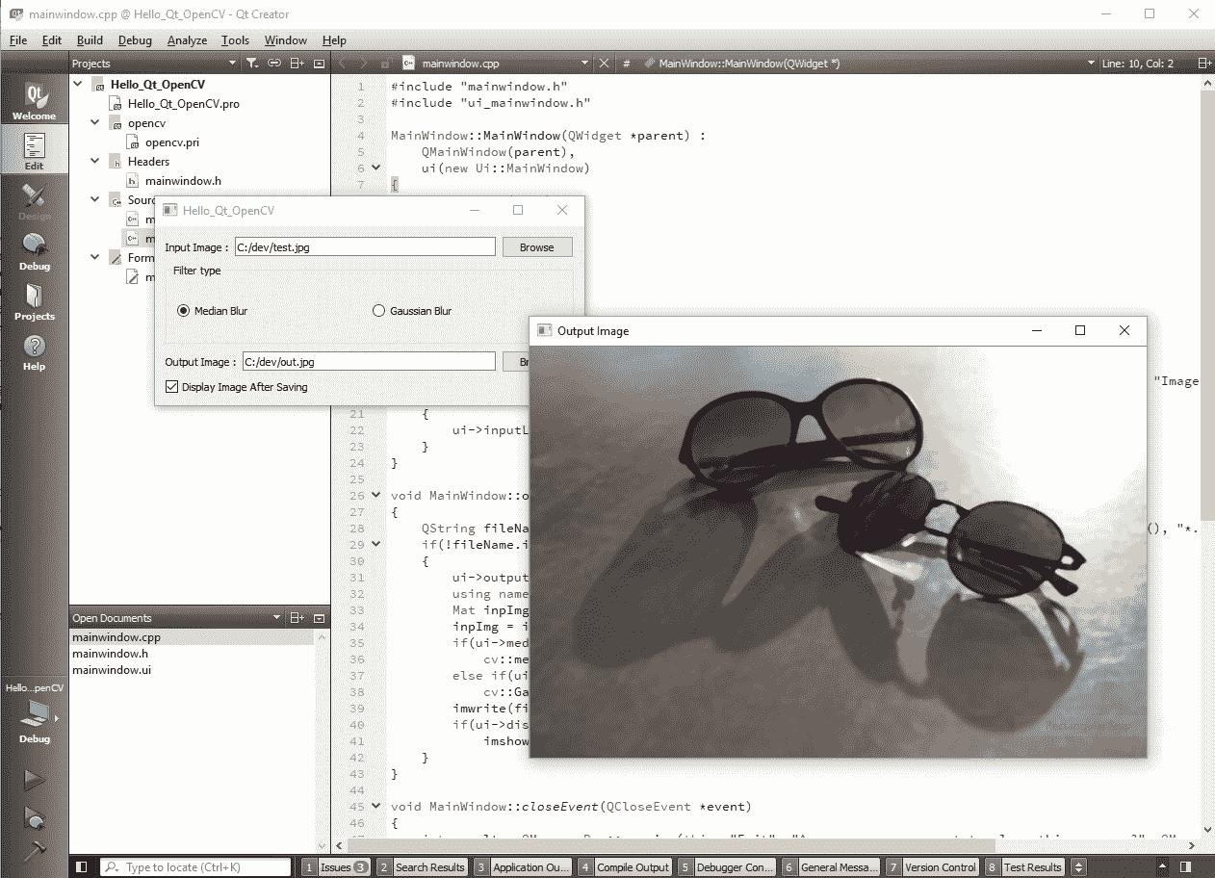Open the Projects mode

point(34,301)
